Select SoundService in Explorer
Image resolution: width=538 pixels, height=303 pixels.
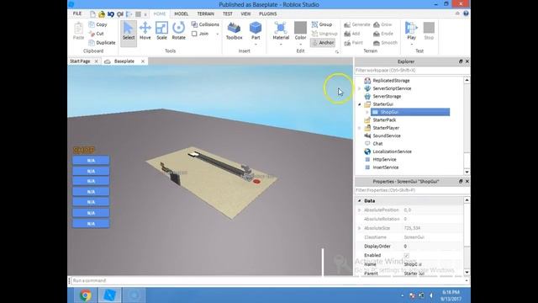[387, 136]
